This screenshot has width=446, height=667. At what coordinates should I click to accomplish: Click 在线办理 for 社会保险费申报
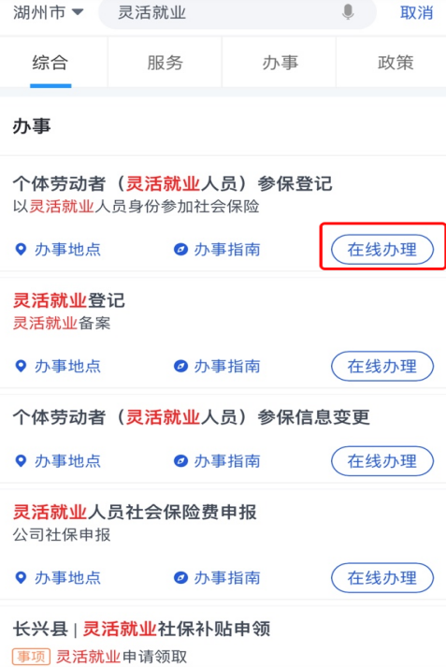(382, 578)
